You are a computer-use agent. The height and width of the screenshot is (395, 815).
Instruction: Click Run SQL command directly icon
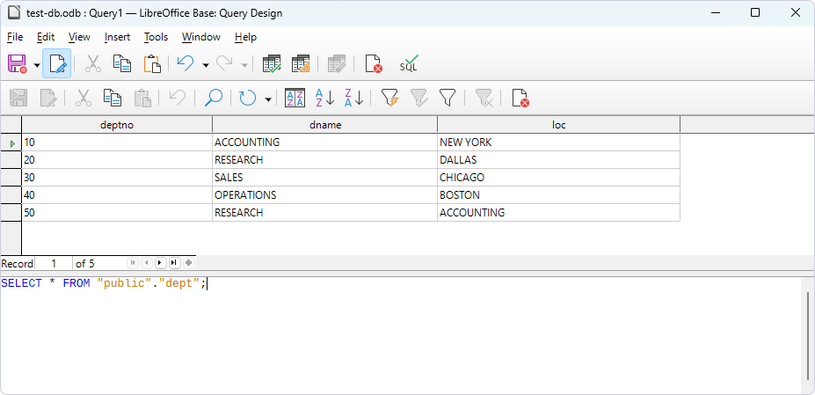(409, 64)
